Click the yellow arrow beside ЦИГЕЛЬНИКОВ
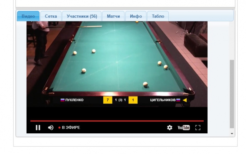The image size is (246, 154). (184, 100)
